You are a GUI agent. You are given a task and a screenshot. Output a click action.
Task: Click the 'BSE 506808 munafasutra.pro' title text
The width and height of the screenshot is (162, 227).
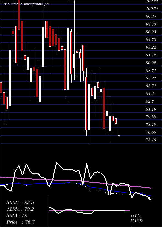click(x=27, y=4)
